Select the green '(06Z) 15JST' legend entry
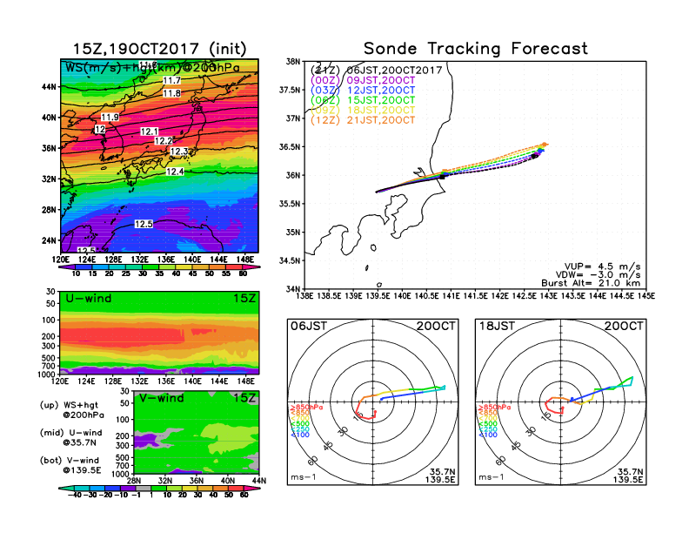This screenshot has width=689, height=533. point(363,100)
